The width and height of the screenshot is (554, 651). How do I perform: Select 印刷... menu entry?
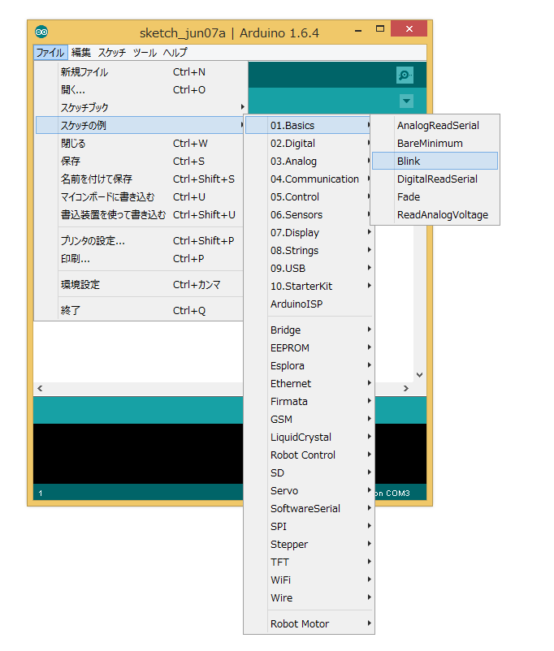140,259
